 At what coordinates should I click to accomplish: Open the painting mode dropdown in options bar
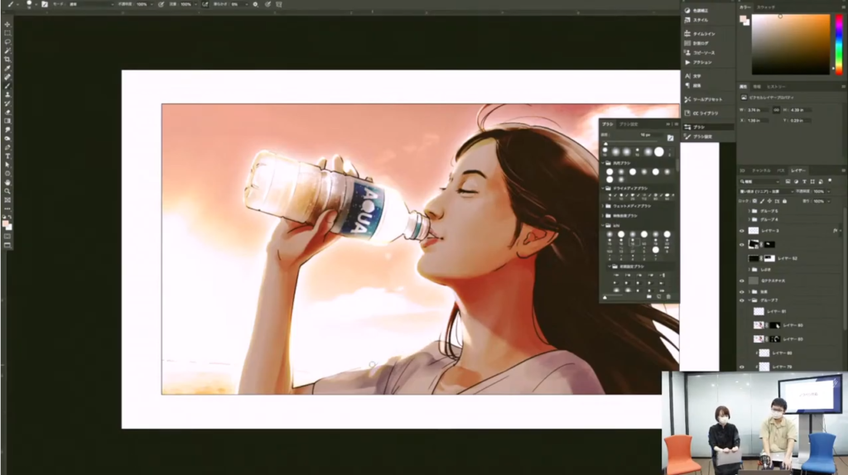[x=91, y=4]
